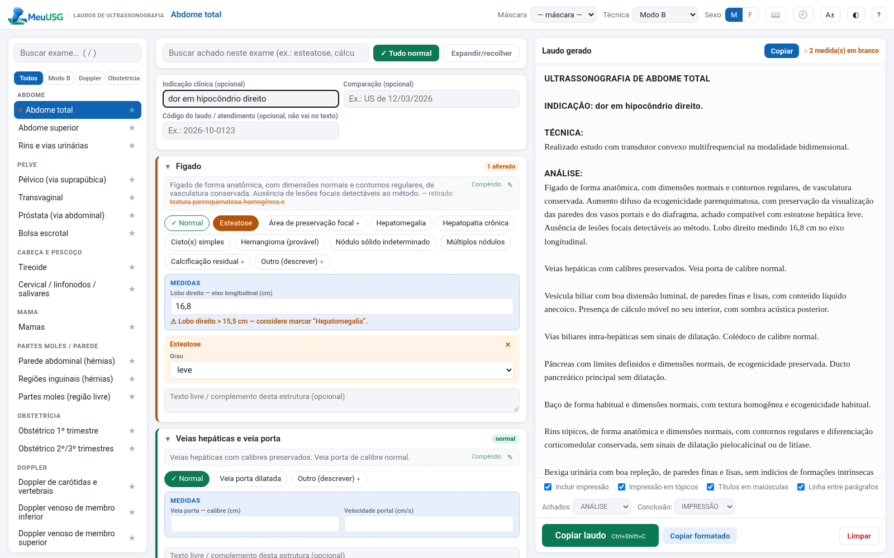Select the Obstetrícia filter tab

pos(123,78)
